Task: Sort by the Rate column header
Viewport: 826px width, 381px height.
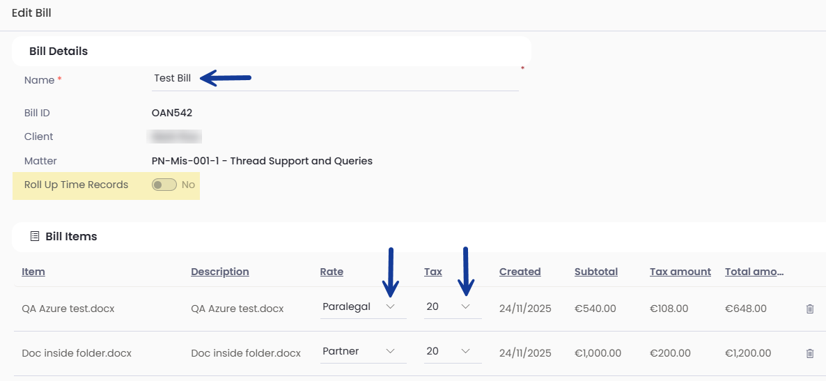Action: click(332, 272)
